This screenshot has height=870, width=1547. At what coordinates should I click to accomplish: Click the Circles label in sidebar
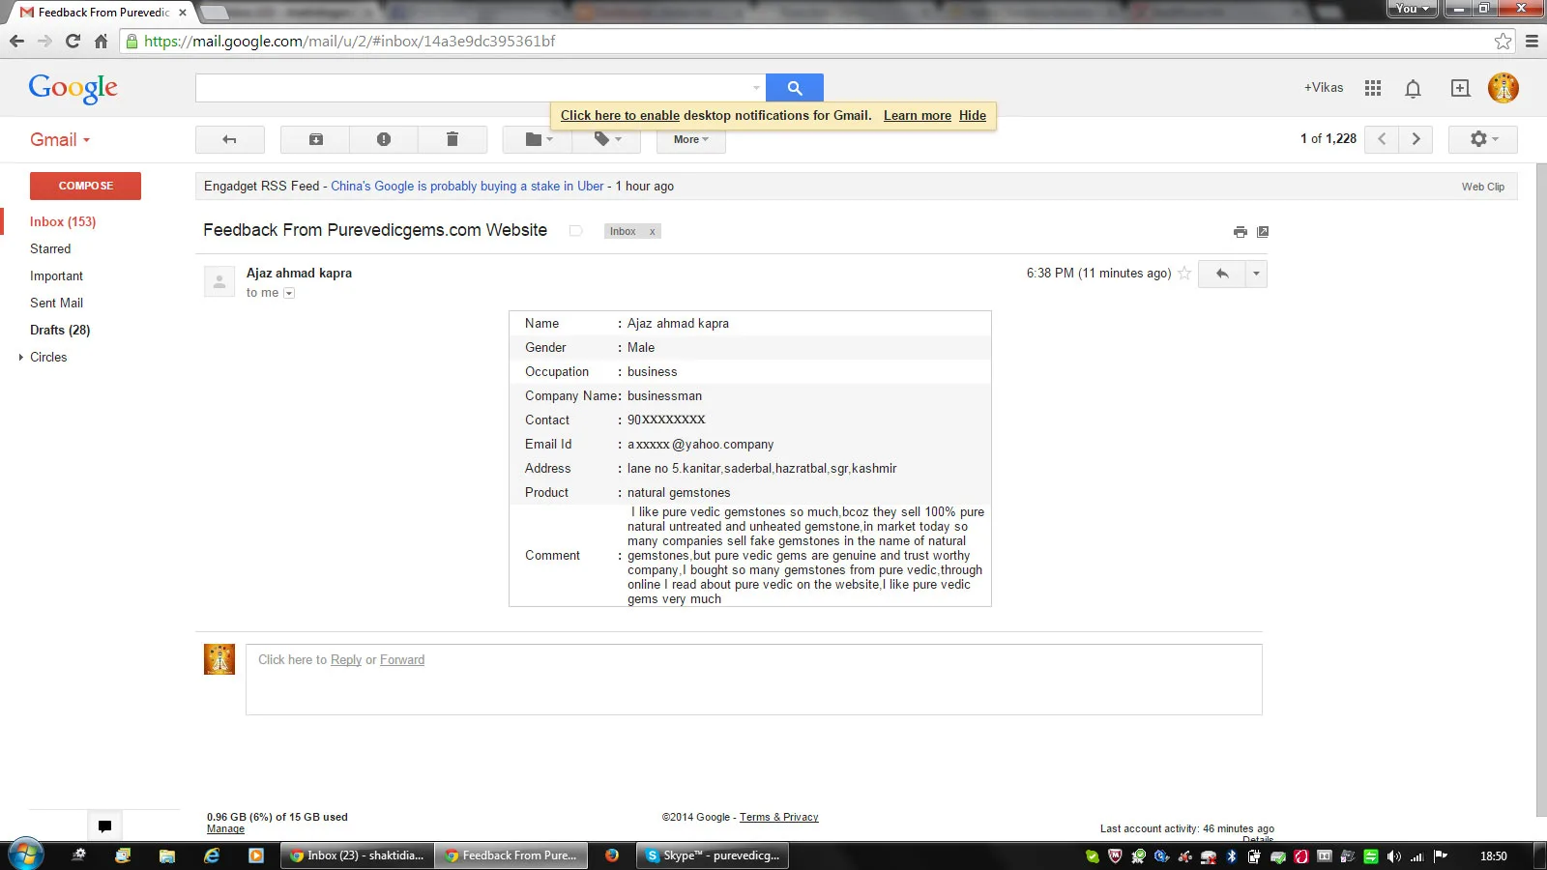tap(48, 357)
